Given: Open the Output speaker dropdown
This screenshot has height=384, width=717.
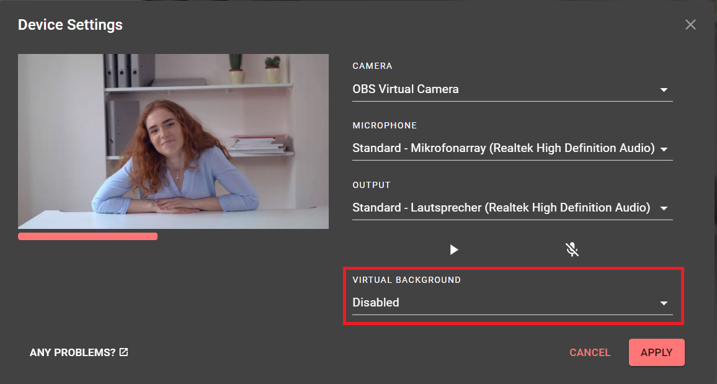Looking at the screenshot, I should tap(512, 208).
